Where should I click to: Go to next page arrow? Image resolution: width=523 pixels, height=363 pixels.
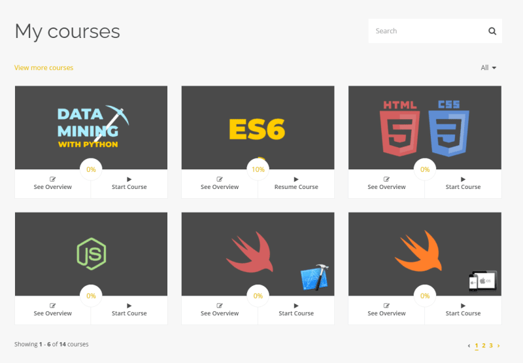(498, 346)
